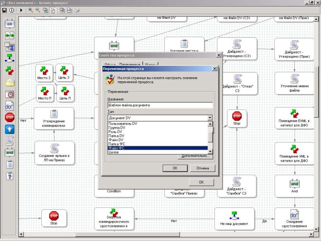Select the document with glasses tool in palette

click(10, 106)
